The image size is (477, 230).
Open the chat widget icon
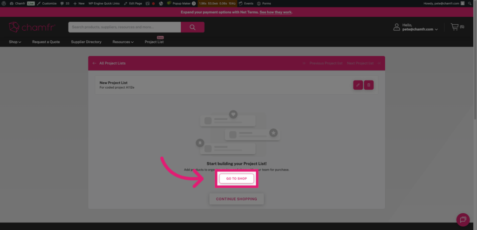point(463,220)
